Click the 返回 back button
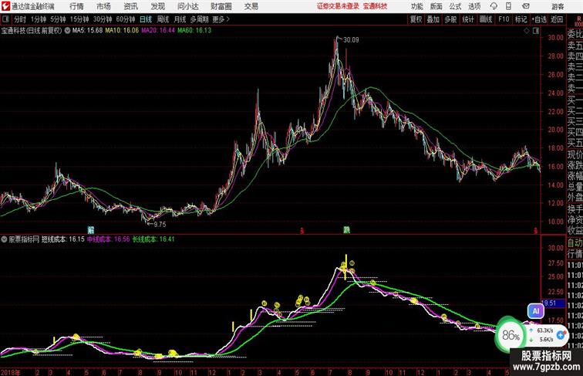 click(x=557, y=19)
